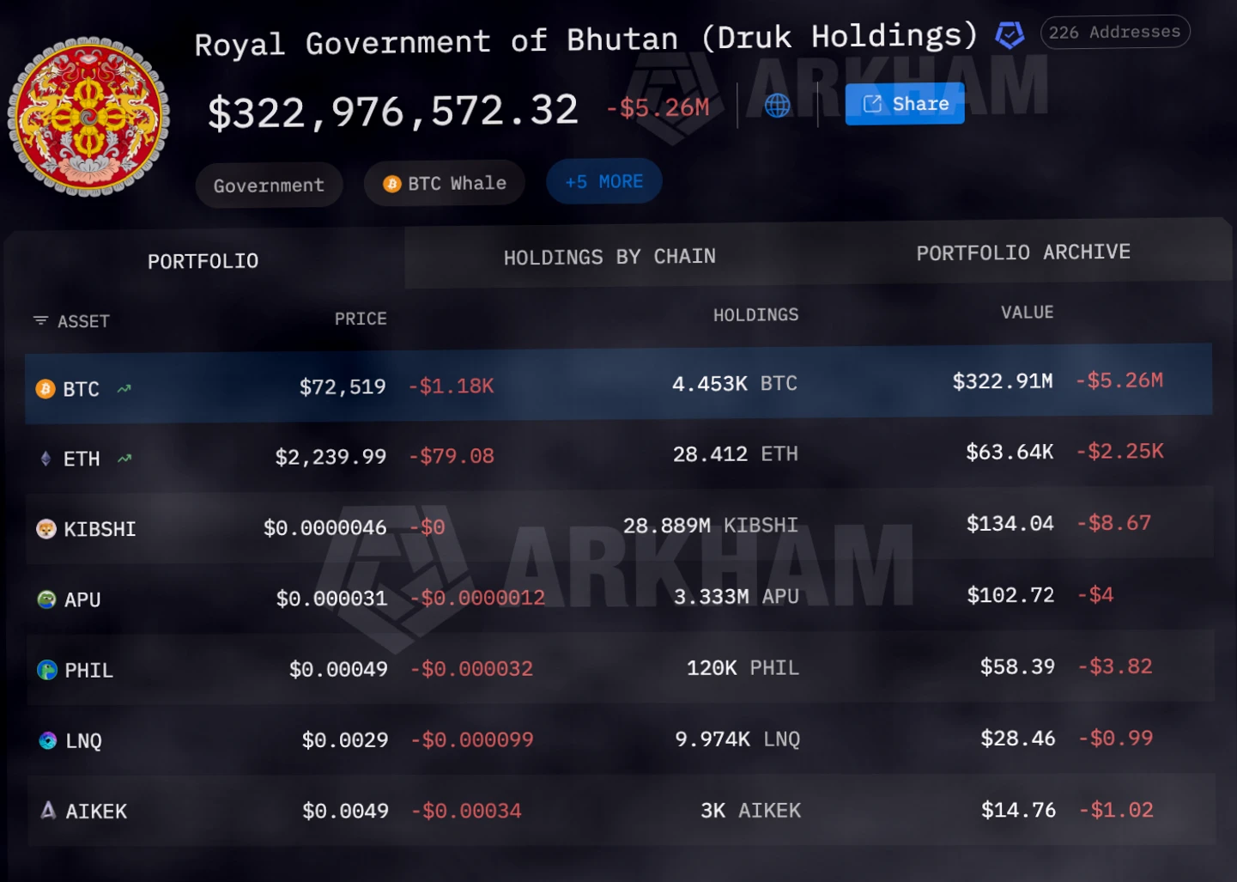
Task: Open the ETH price chart trend icon
Action: click(124, 459)
